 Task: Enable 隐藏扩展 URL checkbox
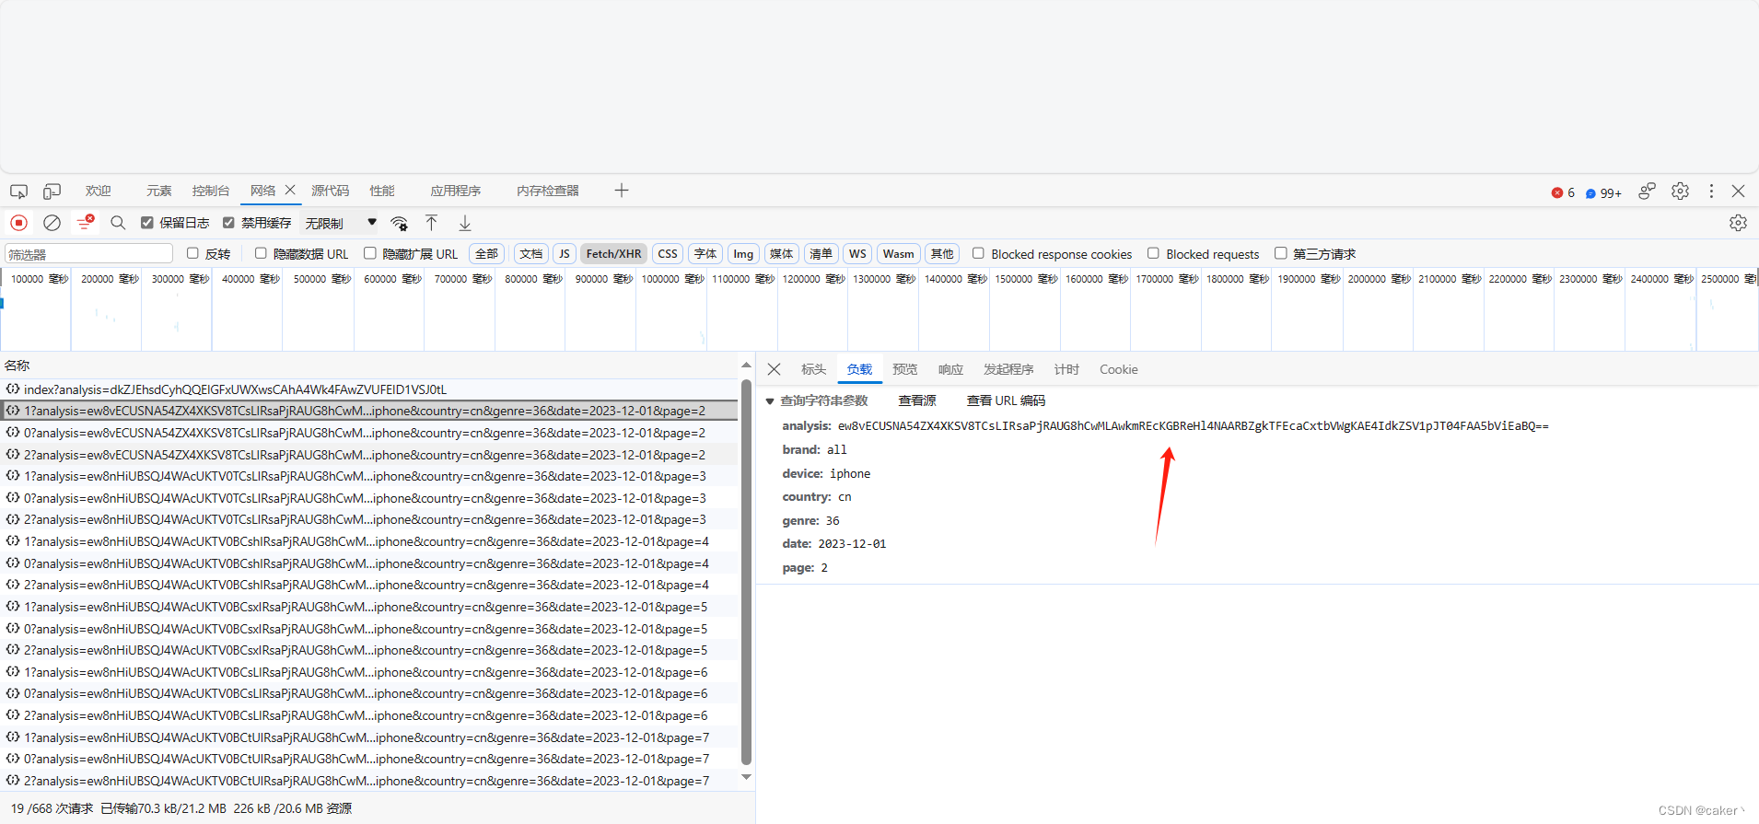(x=369, y=253)
